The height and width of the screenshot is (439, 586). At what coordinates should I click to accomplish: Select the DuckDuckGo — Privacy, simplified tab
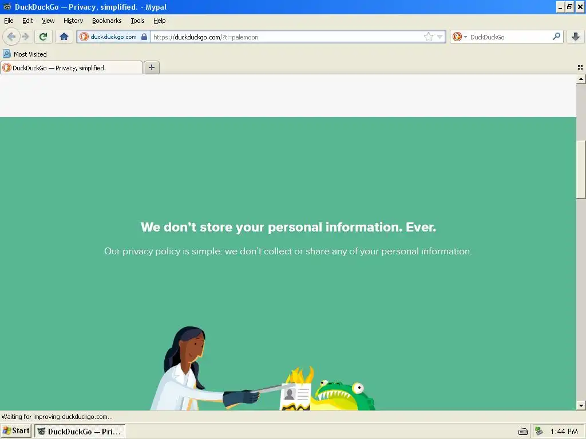pyautogui.click(x=72, y=67)
